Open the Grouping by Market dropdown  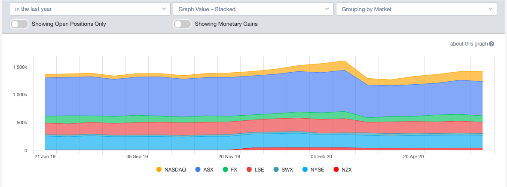point(416,9)
